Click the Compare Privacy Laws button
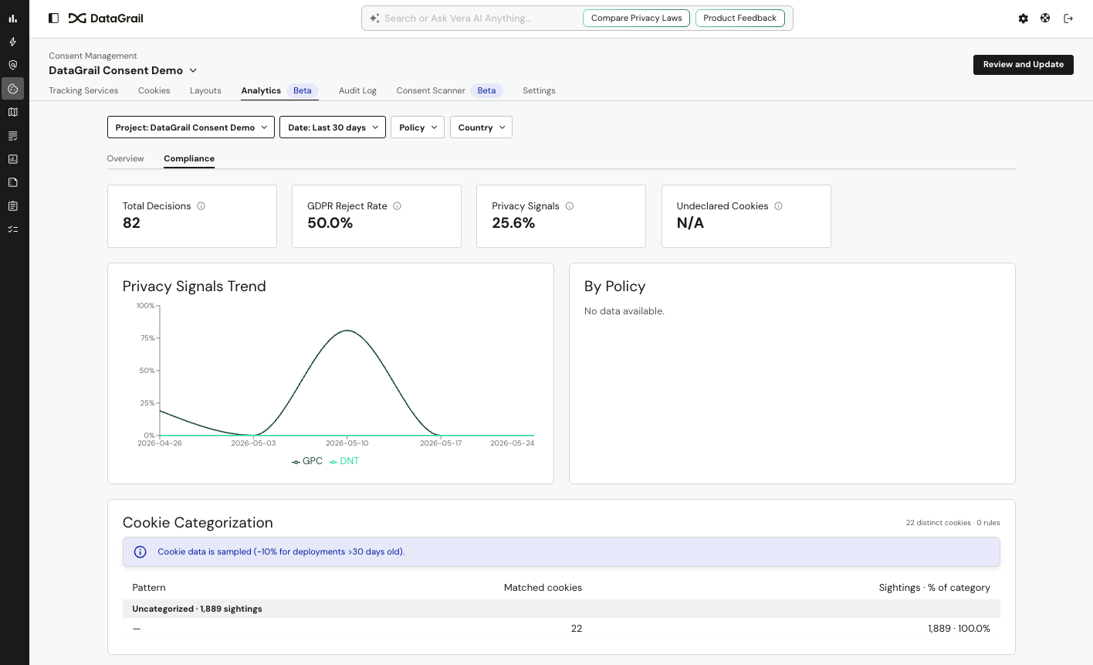This screenshot has width=1093, height=665. click(637, 18)
